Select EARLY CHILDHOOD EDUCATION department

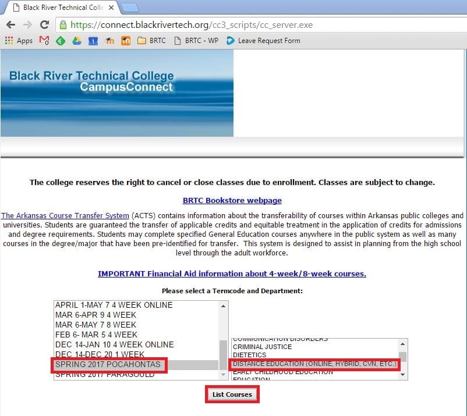(315, 372)
